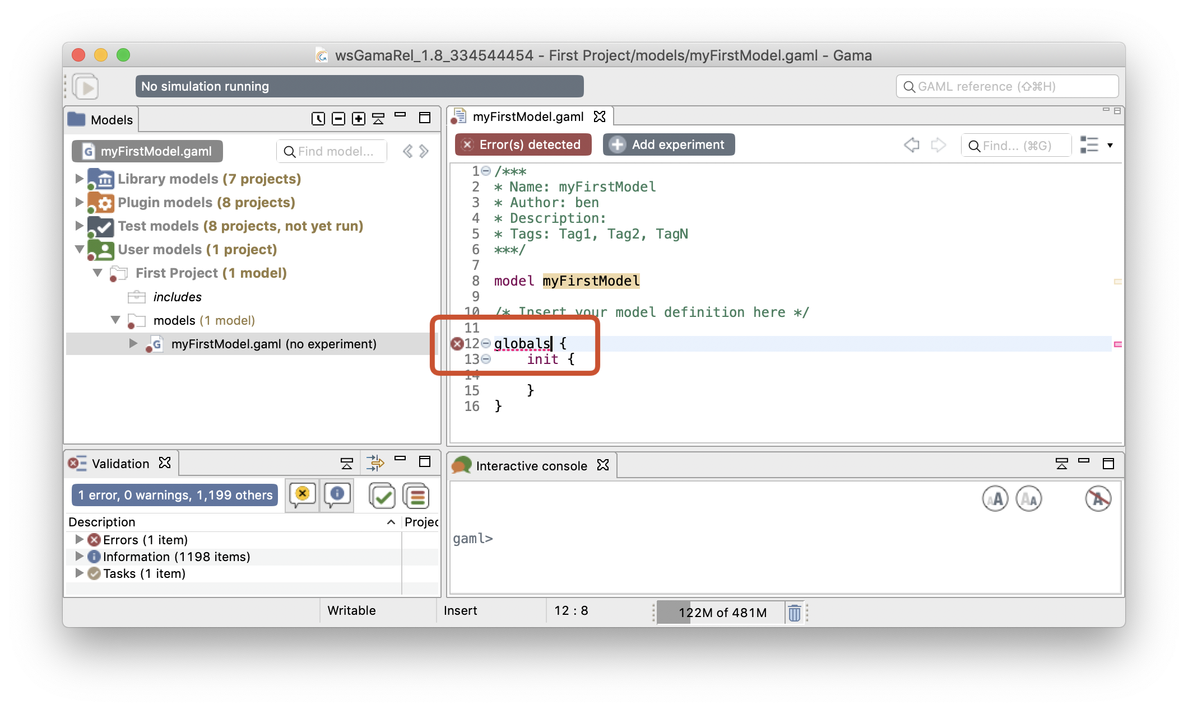Image resolution: width=1188 pixels, height=710 pixels.
Task: Click the filter tasks checkmark icon in Validation
Action: [383, 494]
